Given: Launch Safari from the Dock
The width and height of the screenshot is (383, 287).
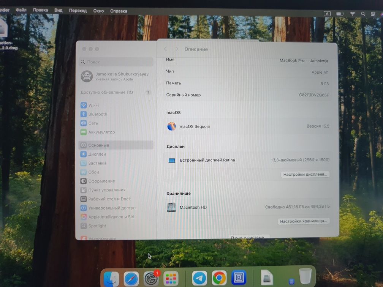Looking at the screenshot, I should tap(131, 279).
